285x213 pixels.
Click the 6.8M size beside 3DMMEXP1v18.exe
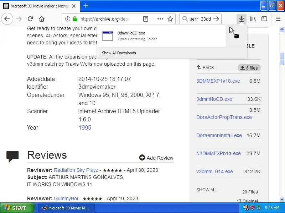[x=255, y=81]
